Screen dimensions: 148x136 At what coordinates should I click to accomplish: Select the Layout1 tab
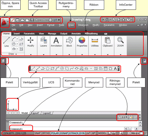coord(35,113)
